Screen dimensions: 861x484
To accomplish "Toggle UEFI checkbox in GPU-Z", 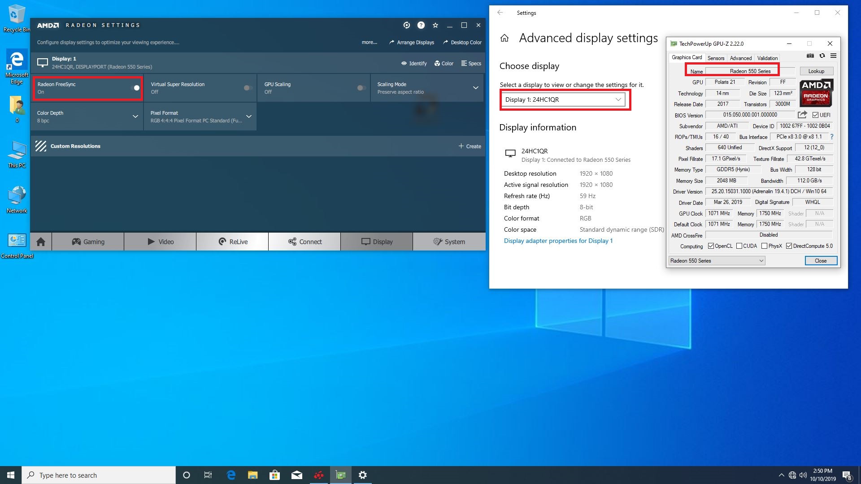I will [815, 115].
